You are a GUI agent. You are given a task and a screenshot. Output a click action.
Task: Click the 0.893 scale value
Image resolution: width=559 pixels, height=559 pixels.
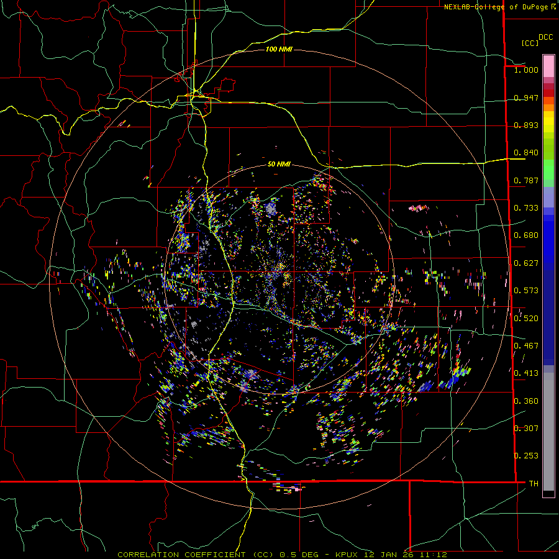click(x=526, y=125)
